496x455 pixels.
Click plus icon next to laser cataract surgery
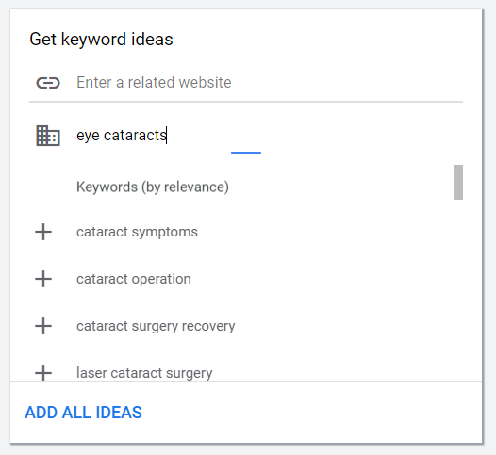click(43, 373)
